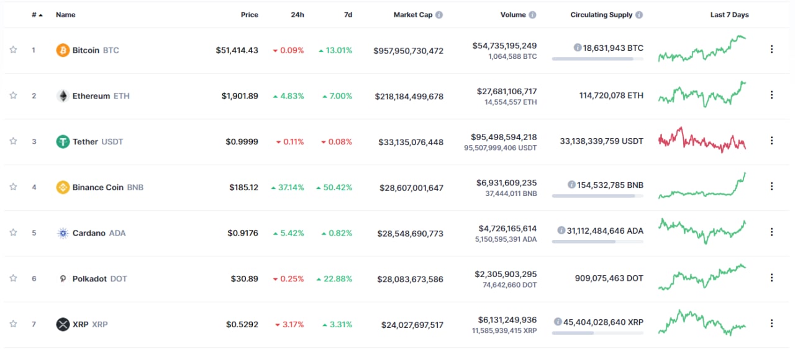Viewport: 795px width, 349px height.
Task: Click the XRP logo icon
Action: [x=63, y=324]
